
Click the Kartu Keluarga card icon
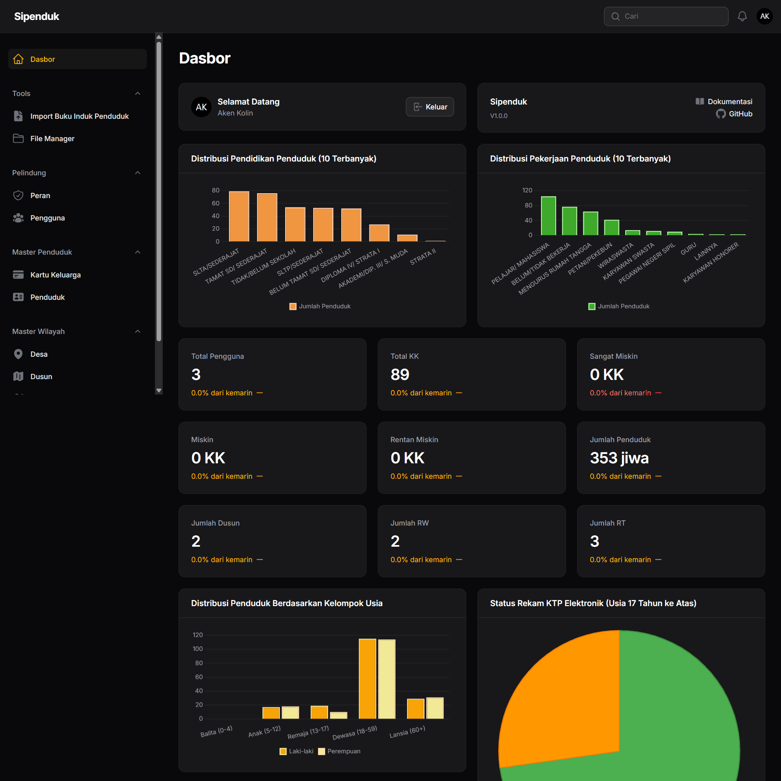[18, 275]
